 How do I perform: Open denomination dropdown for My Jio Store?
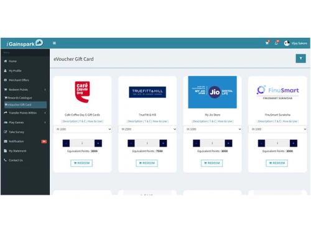[x=213, y=129]
